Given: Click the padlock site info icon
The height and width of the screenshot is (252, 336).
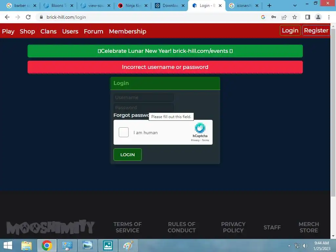Looking at the screenshot, I should click(41, 17).
